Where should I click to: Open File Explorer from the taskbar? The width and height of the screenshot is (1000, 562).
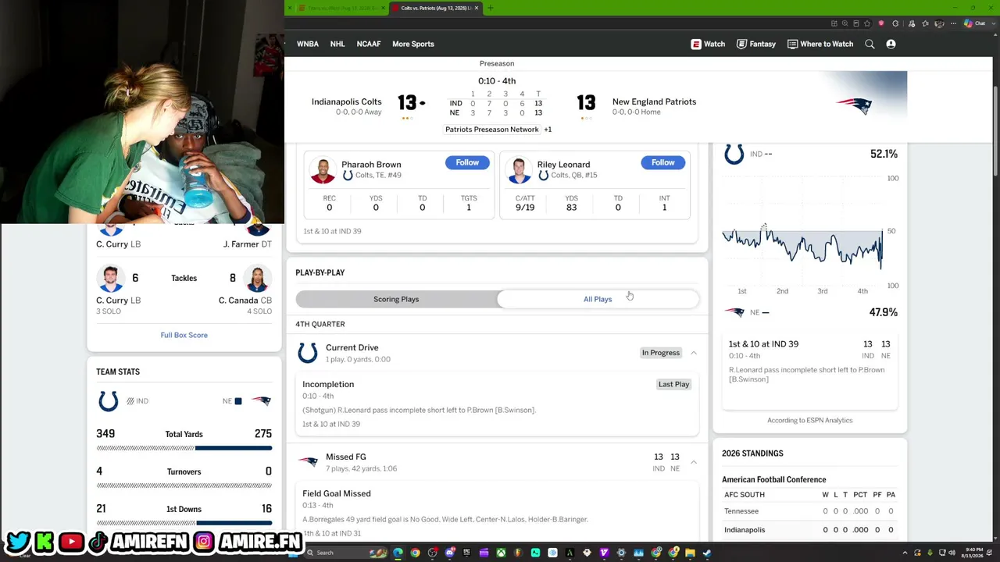click(690, 553)
